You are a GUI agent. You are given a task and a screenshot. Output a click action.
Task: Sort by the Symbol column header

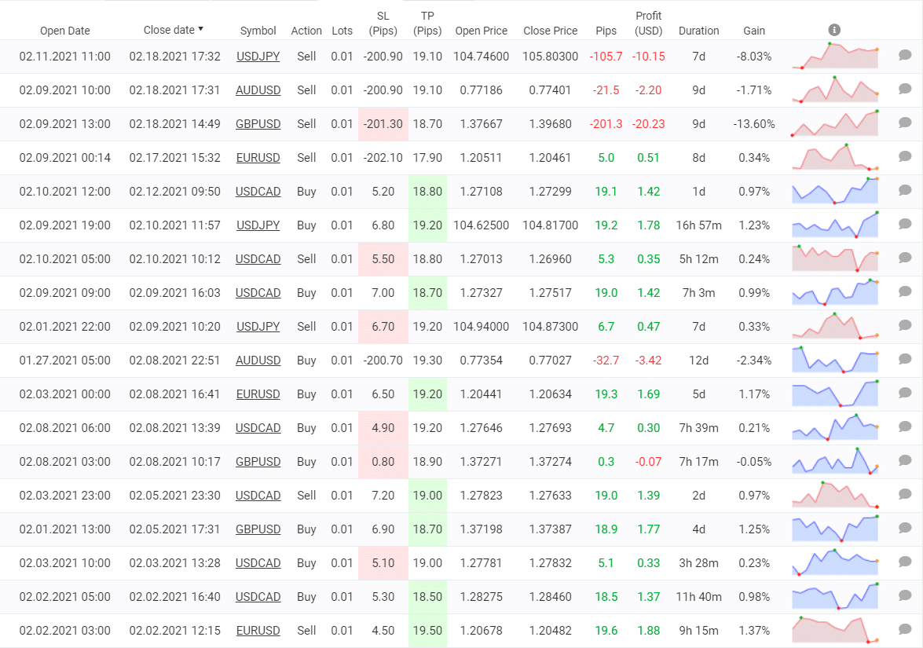point(258,31)
